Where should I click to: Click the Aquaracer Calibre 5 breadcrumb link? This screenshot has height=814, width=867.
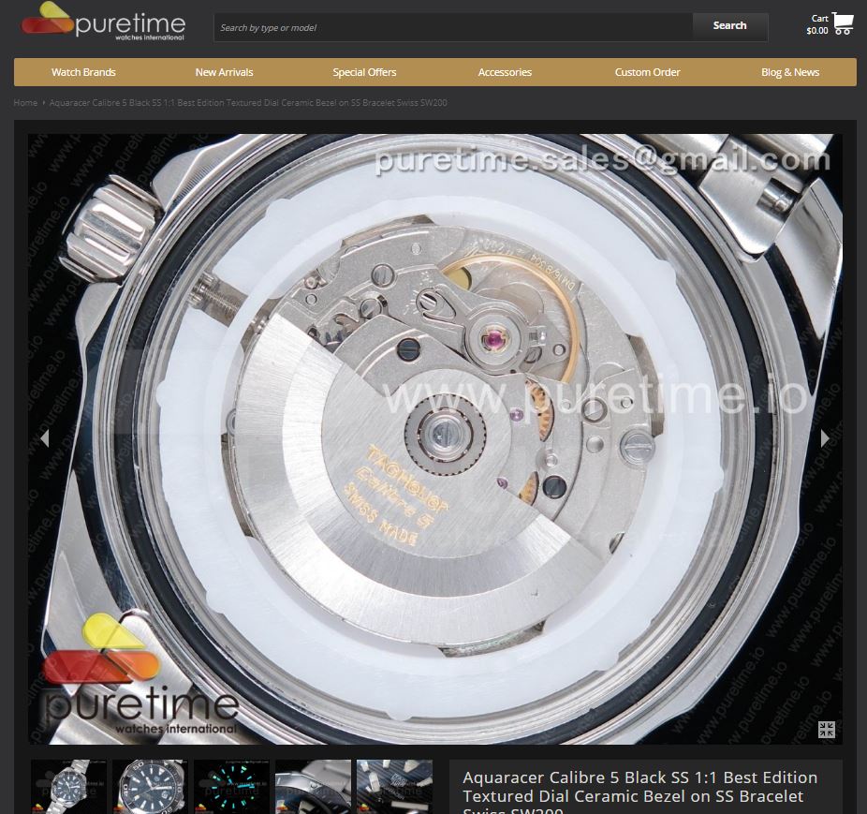[x=248, y=102]
